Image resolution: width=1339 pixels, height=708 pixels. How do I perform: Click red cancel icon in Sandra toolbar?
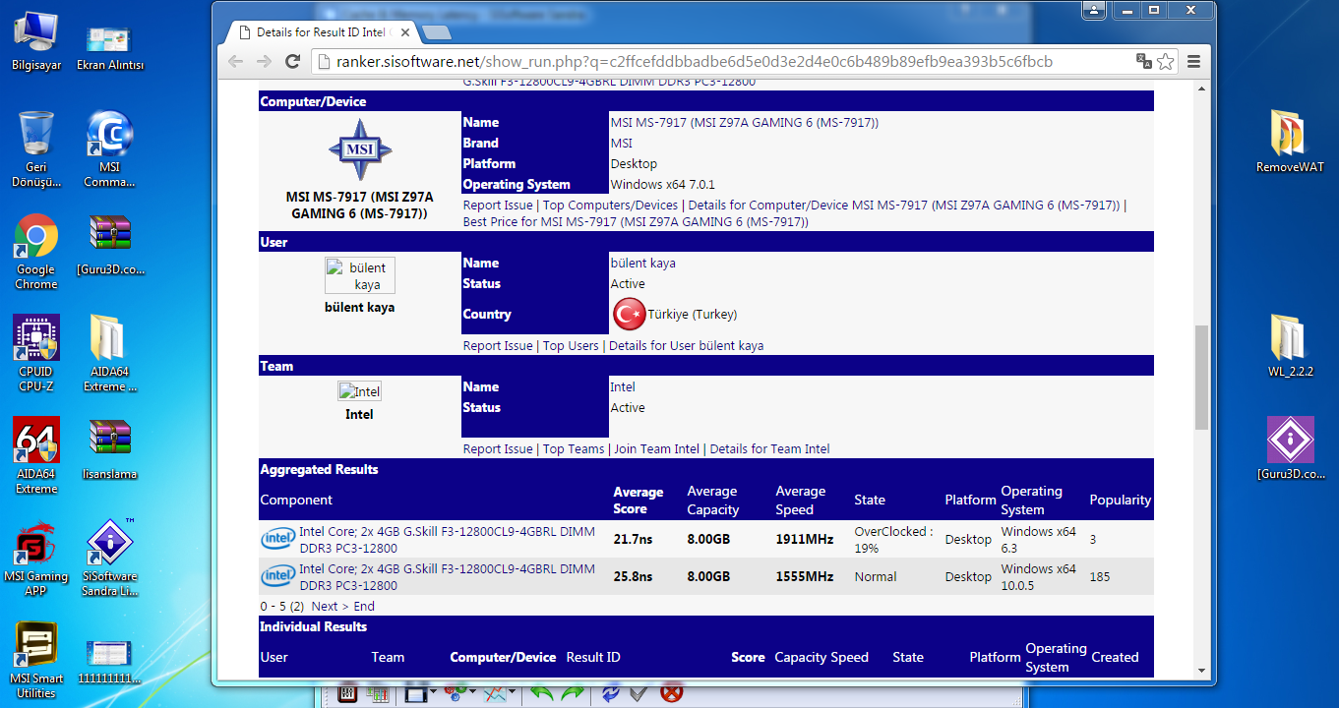coord(672,692)
